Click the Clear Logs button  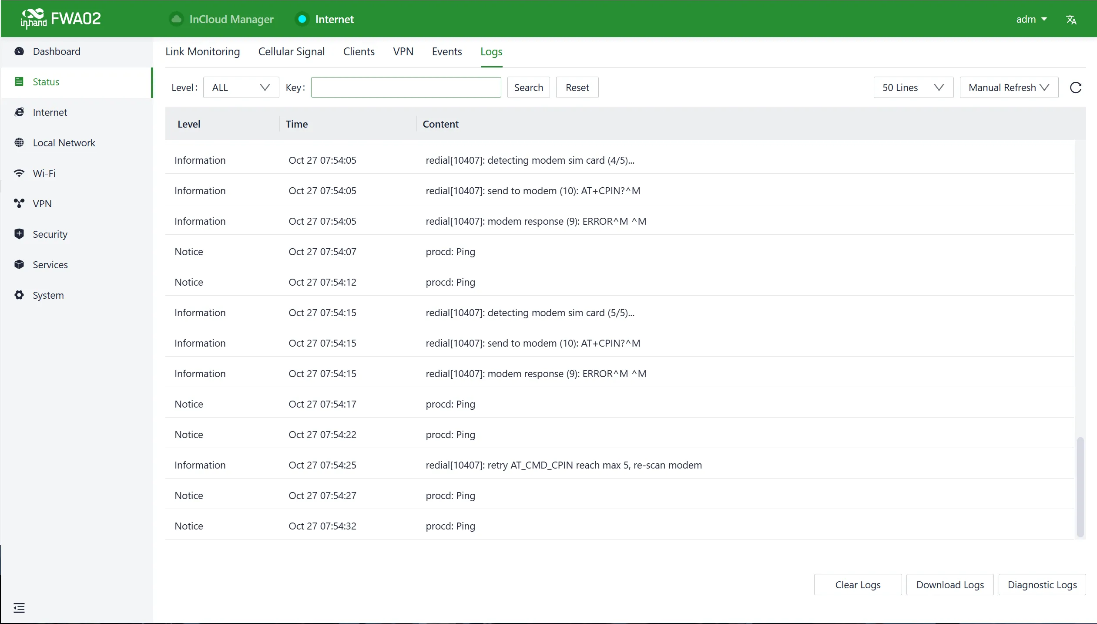coord(858,585)
